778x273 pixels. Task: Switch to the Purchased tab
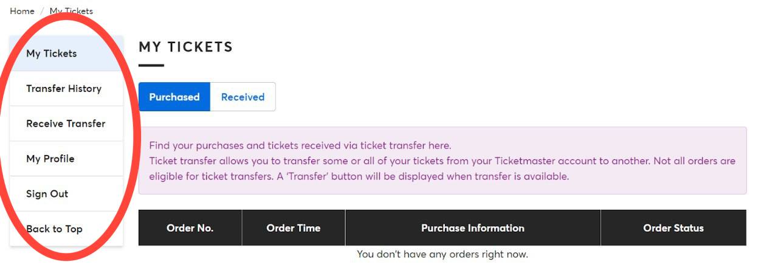[174, 97]
